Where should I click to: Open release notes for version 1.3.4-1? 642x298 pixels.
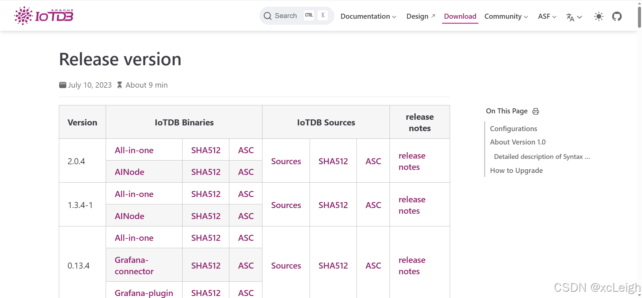412,205
